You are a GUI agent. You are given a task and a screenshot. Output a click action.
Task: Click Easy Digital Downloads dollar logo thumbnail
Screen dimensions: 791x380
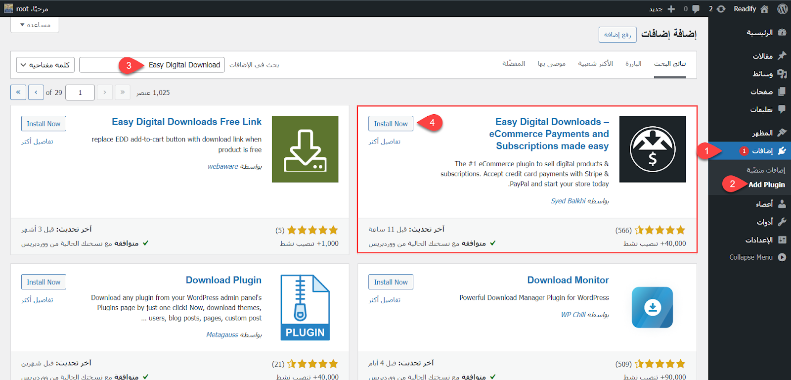(x=653, y=149)
